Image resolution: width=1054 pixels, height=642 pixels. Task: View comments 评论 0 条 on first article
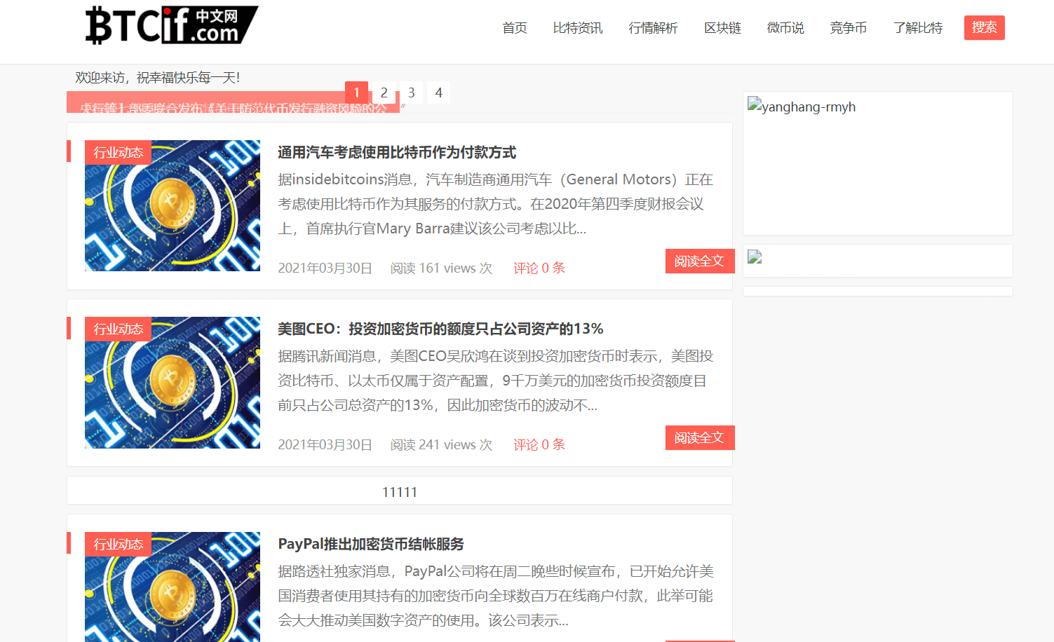(539, 267)
